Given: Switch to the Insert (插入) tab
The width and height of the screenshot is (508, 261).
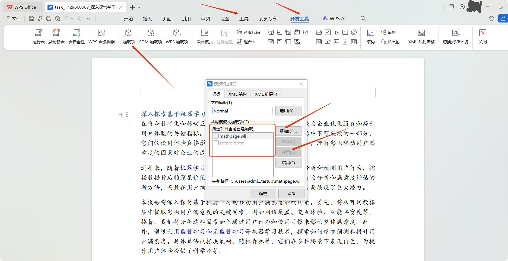Looking at the screenshot, I should [147, 19].
